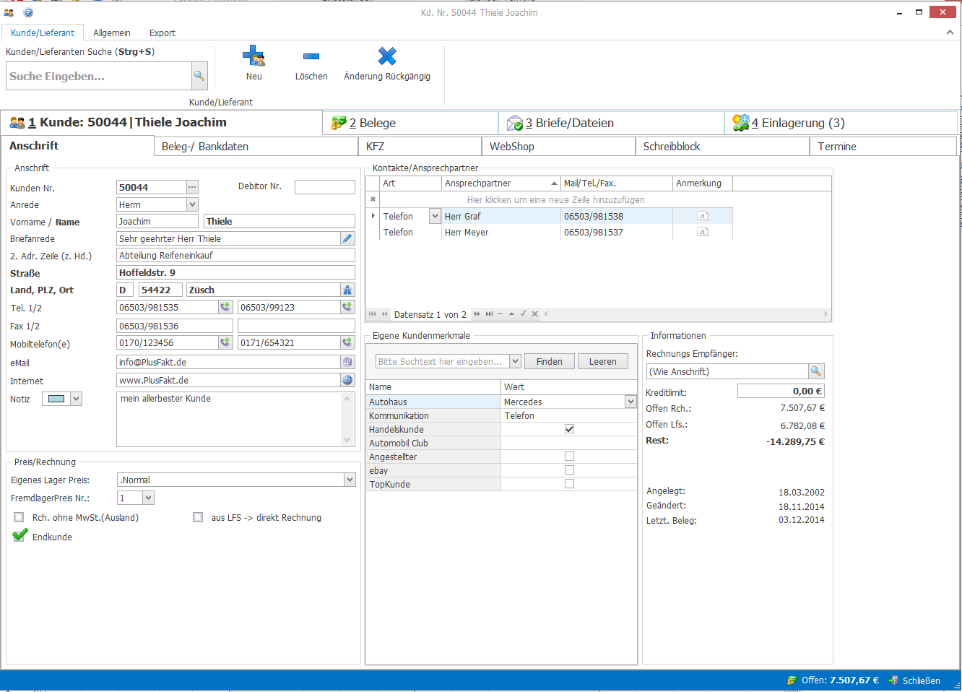This screenshot has width=962, height=692.
Task: Open website with the globe icon
Action: click(x=347, y=380)
